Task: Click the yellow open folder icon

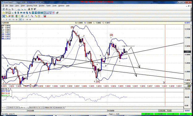Action: pos(4,13)
